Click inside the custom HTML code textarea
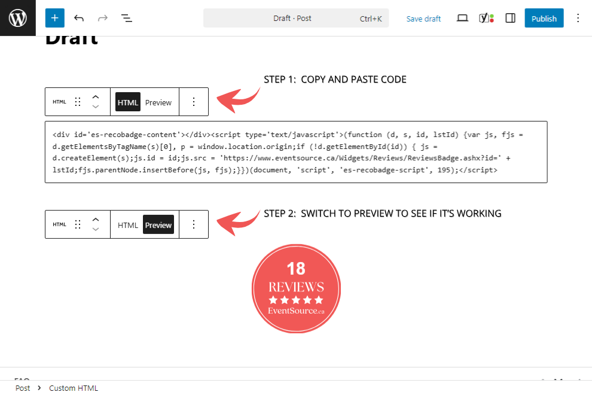Viewport: 592px width, 395px height. 296,152
